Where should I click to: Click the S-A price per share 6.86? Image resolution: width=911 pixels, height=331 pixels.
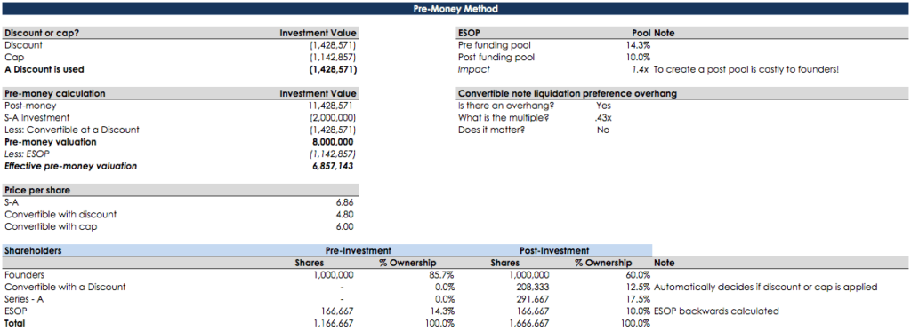(345, 202)
